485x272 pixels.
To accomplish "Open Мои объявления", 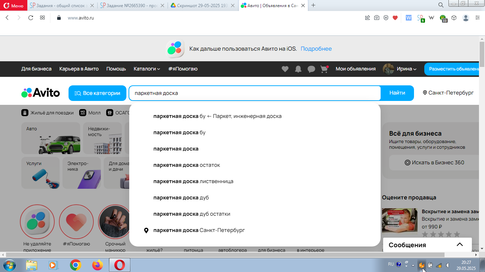I will [356, 69].
